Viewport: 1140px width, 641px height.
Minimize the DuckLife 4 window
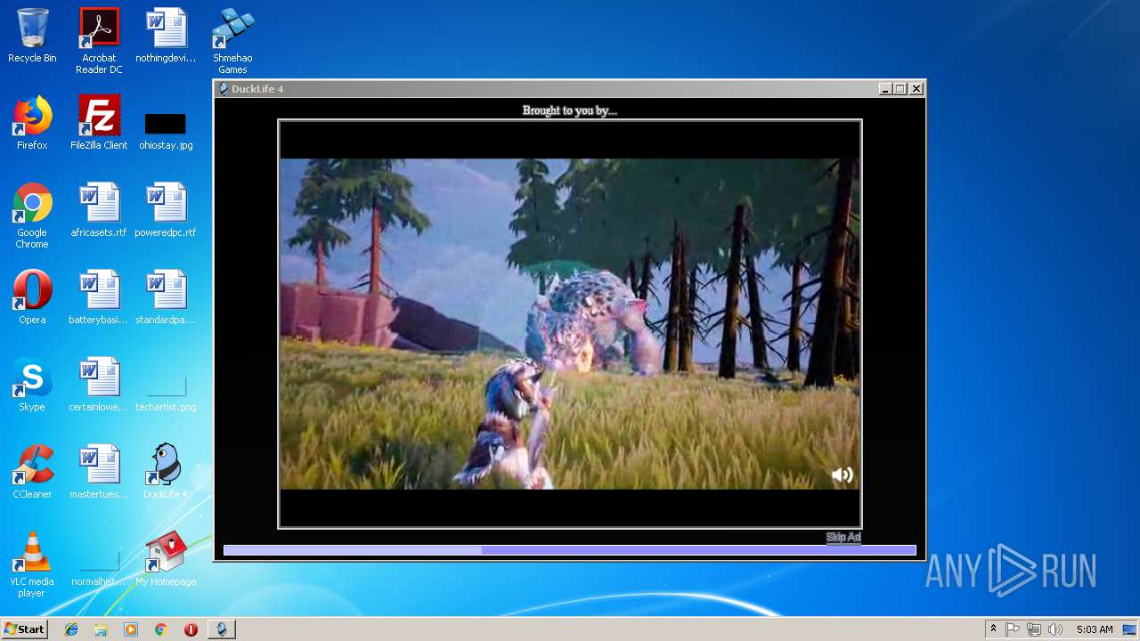pyautogui.click(x=885, y=89)
